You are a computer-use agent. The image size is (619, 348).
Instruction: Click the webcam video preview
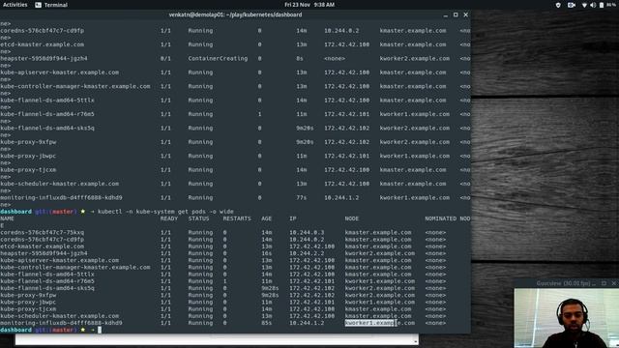(566, 318)
